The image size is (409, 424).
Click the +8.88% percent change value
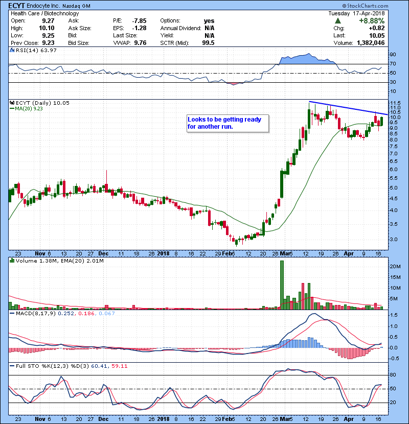(372, 21)
